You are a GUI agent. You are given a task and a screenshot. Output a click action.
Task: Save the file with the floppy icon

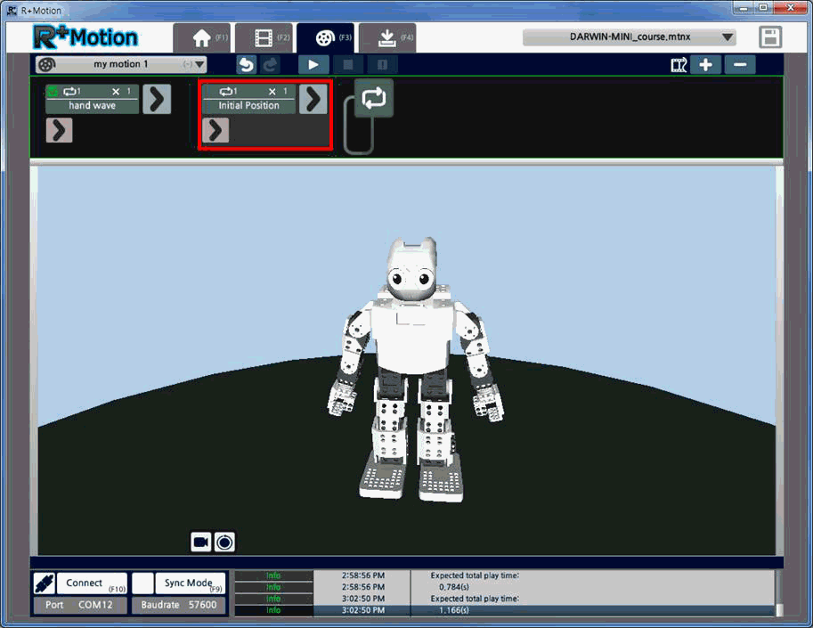tap(770, 37)
